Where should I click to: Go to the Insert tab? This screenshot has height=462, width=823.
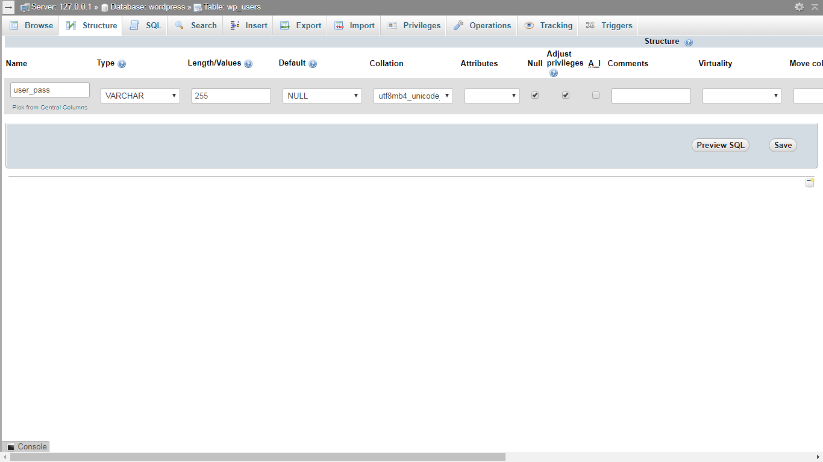(x=249, y=25)
